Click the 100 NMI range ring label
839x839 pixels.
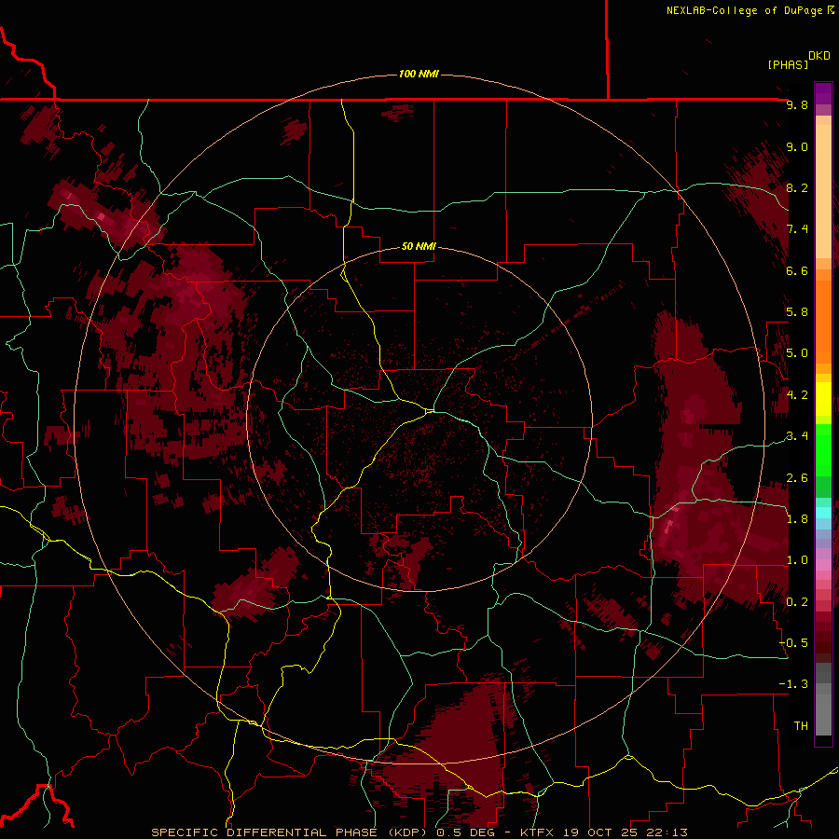coord(419,74)
